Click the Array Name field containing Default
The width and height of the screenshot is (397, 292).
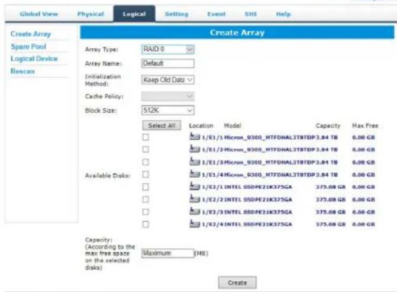click(168, 63)
